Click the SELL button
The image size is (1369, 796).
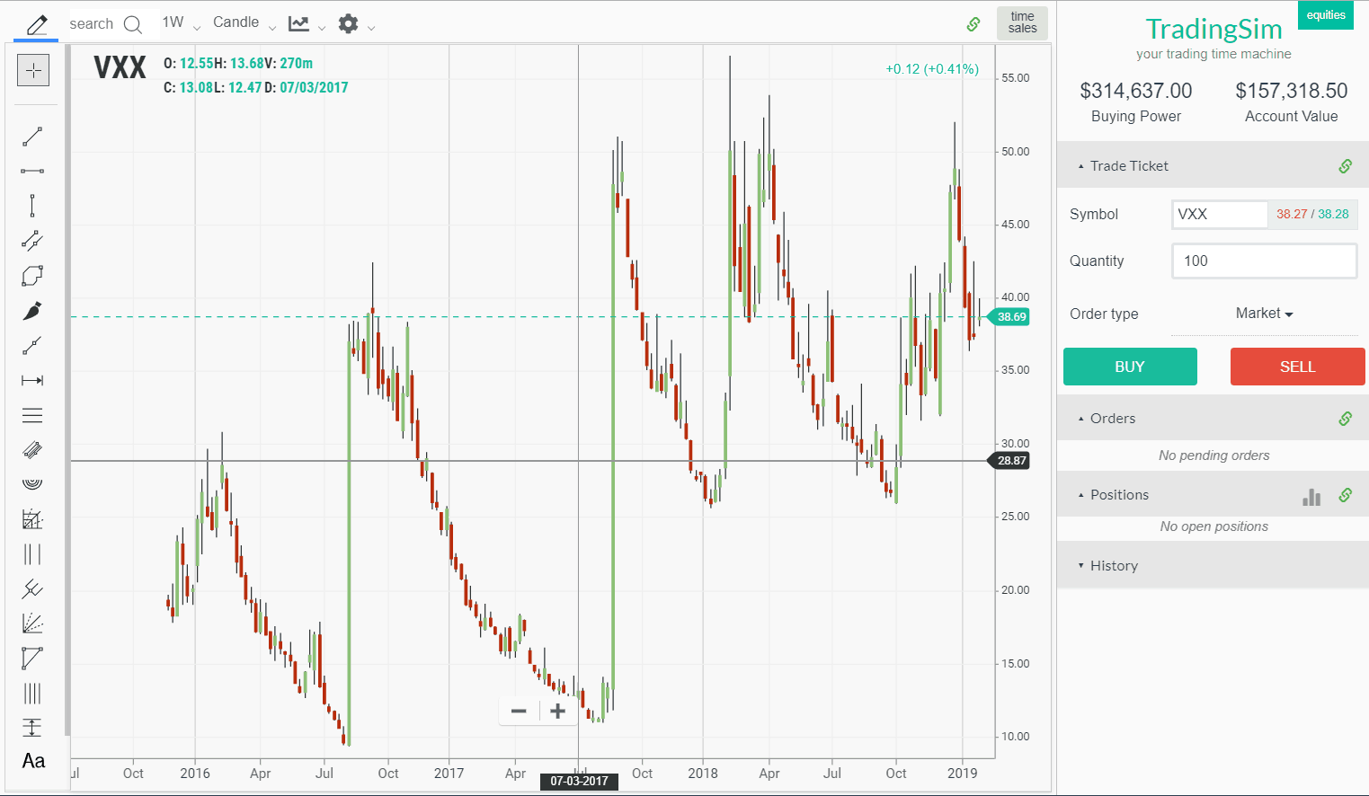point(1297,367)
